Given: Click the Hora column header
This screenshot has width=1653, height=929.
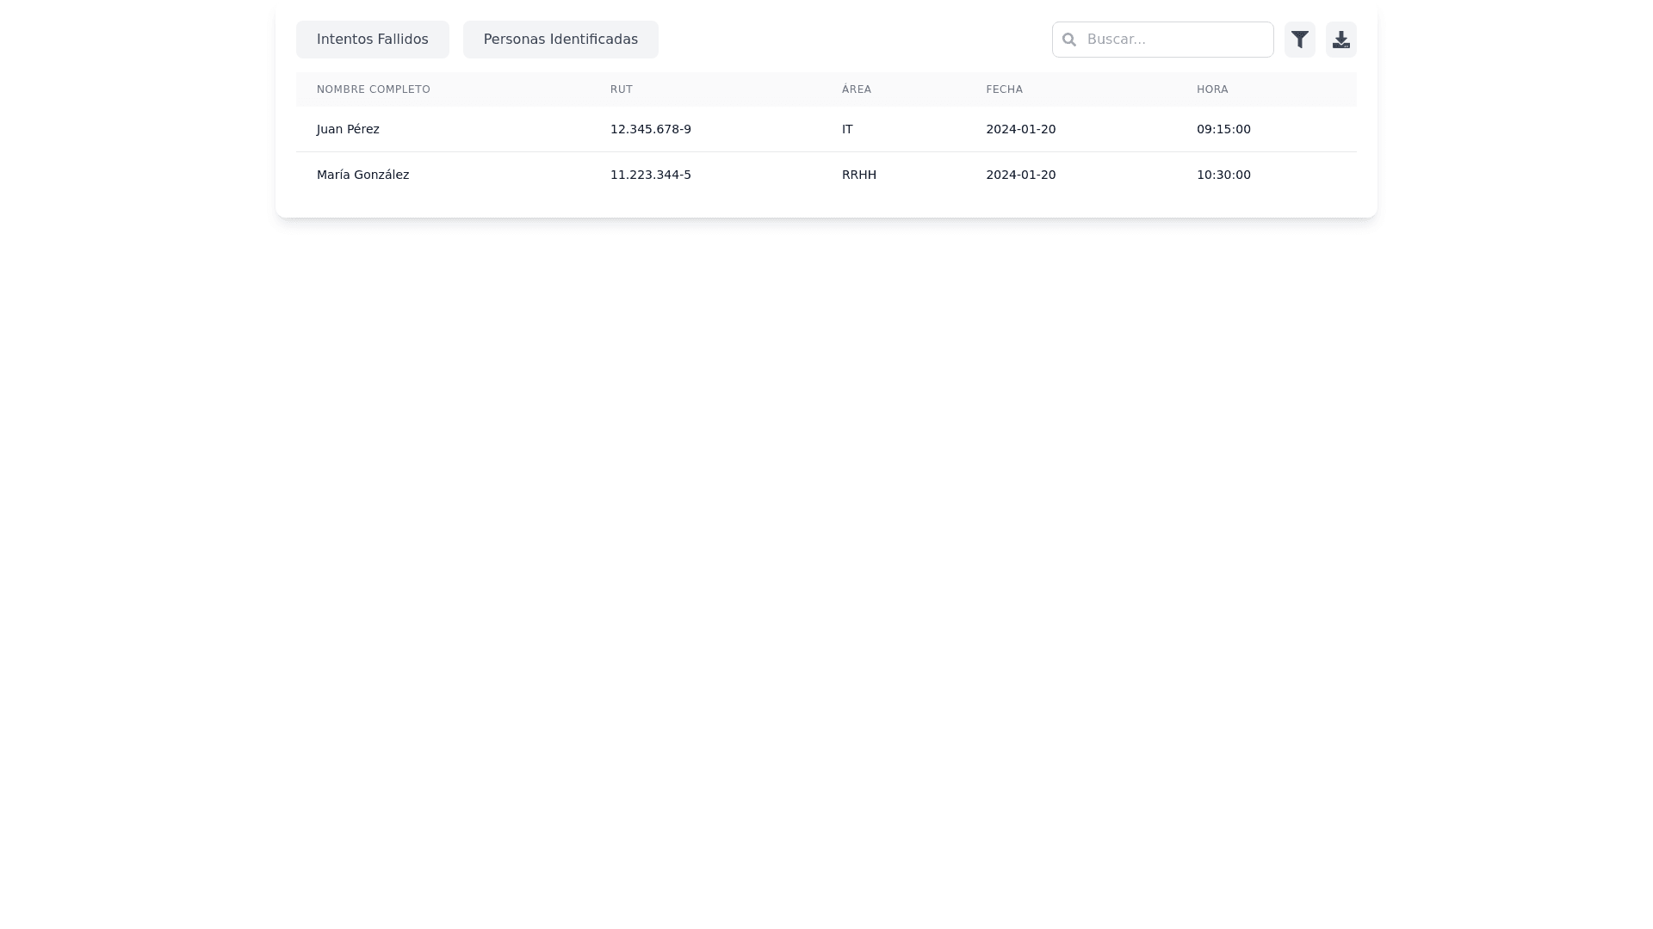Looking at the screenshot, I should click(x=1212, y=89).
